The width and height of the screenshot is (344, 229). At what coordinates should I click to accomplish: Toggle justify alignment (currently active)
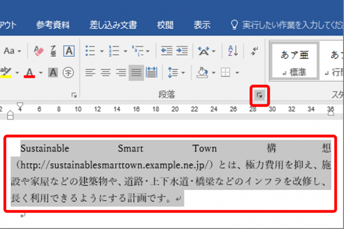[x=136, y=73]
